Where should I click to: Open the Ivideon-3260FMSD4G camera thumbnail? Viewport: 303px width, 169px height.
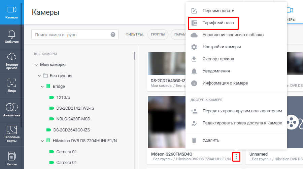coord(167,122)
